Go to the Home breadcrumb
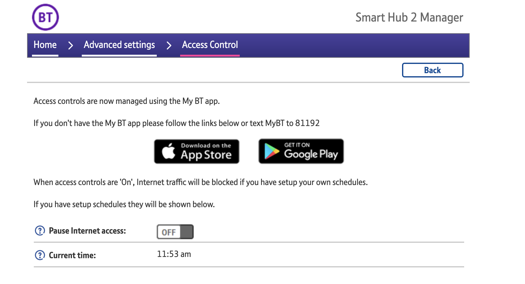 45,45
